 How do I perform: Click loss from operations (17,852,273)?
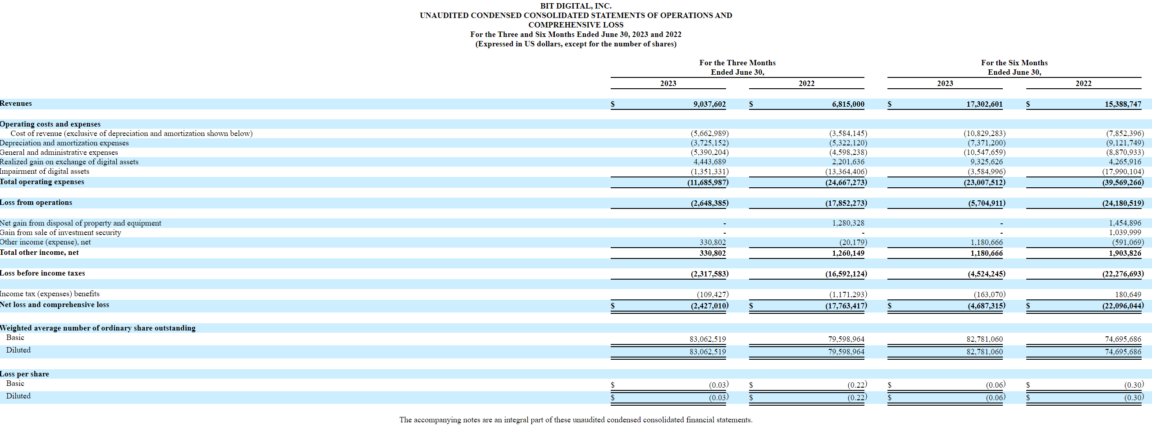click(x=846, y=203)
